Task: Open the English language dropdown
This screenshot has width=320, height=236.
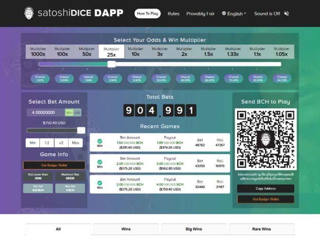Action: (x=234, y=14)
